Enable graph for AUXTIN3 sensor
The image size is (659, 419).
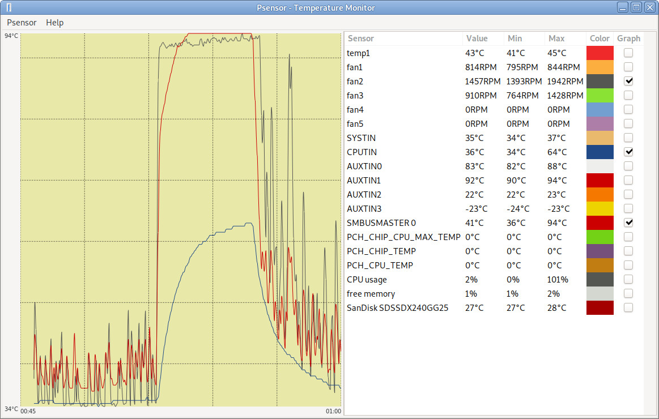tap(628, 209)
